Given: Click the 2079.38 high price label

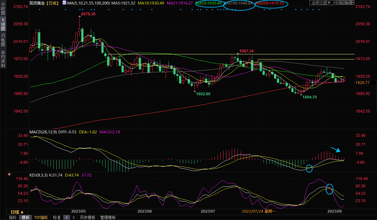Looking at the screenshot, I should click(88, 14).
